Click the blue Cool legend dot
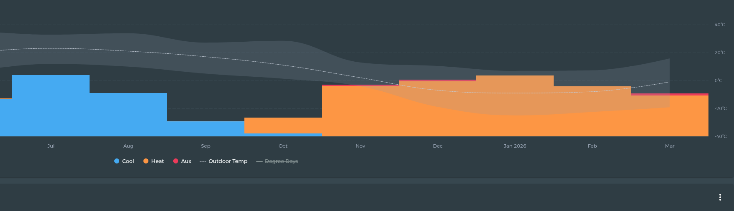 (x=117, y=161)
